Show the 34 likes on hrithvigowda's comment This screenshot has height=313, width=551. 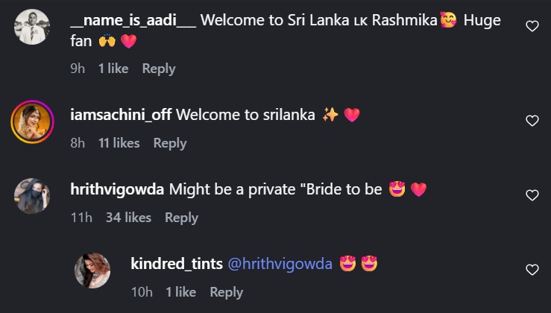[128, 218]
